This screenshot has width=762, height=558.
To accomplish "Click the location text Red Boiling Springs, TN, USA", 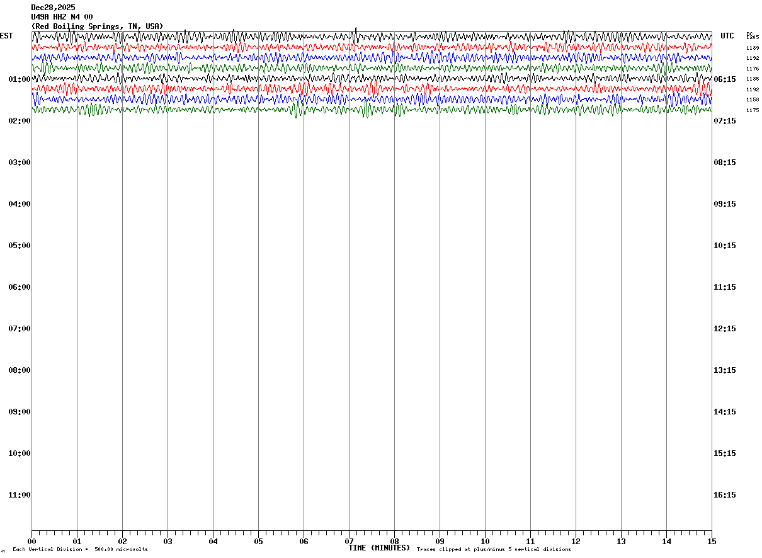I will (x=97, y=26).
